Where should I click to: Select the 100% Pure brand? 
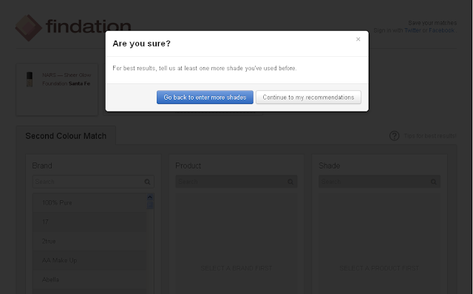89,202
